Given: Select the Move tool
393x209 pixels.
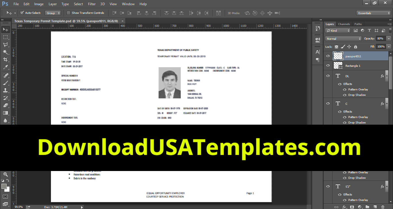Looking at the screenshot, I should pos(5,29).
